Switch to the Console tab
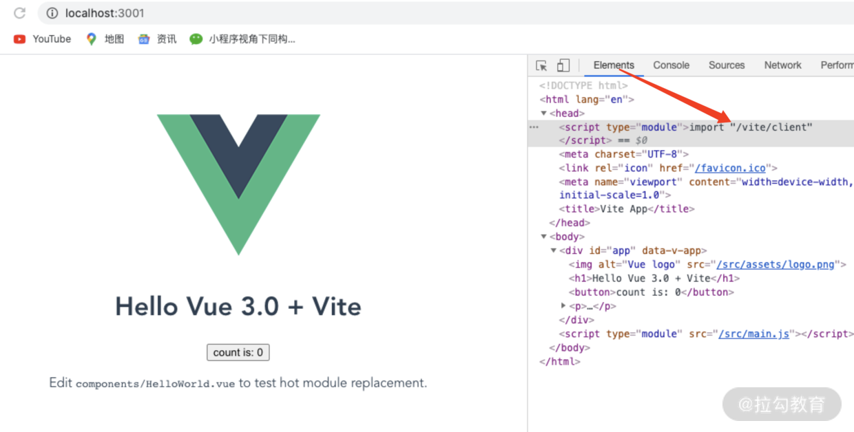This screenshot has width=854, height=432. [671, 65]
